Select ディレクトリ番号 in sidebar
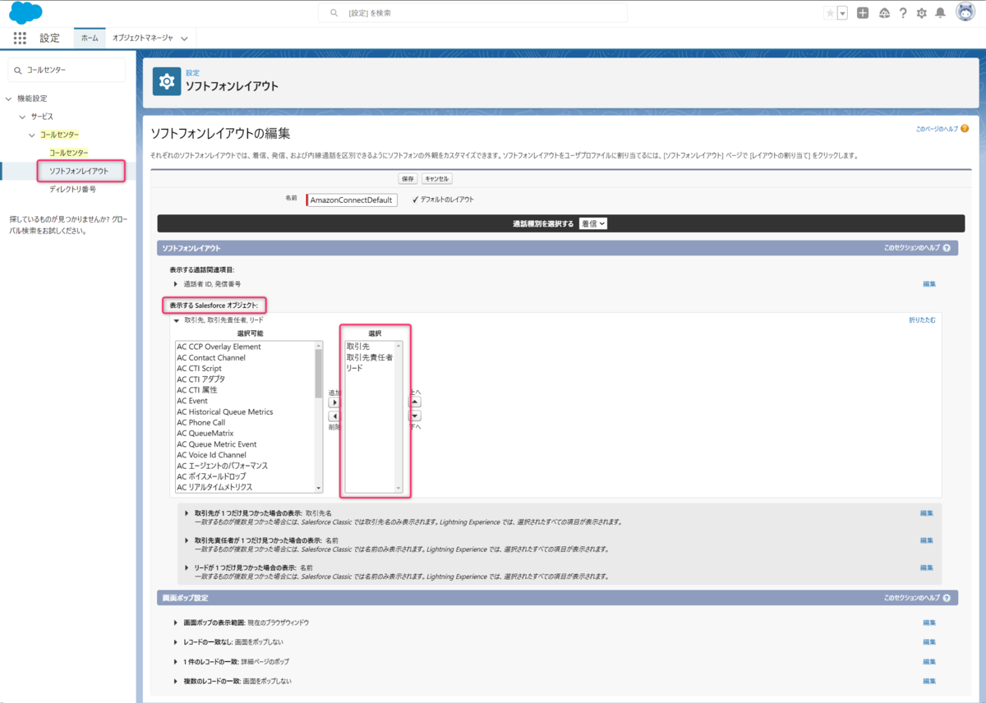Image resolution: width=986 pixels, height=703 pixels. click(x=72, y=189)
